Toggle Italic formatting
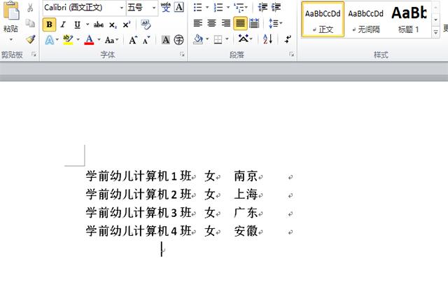The image size is (448, 294). point(63,25)
